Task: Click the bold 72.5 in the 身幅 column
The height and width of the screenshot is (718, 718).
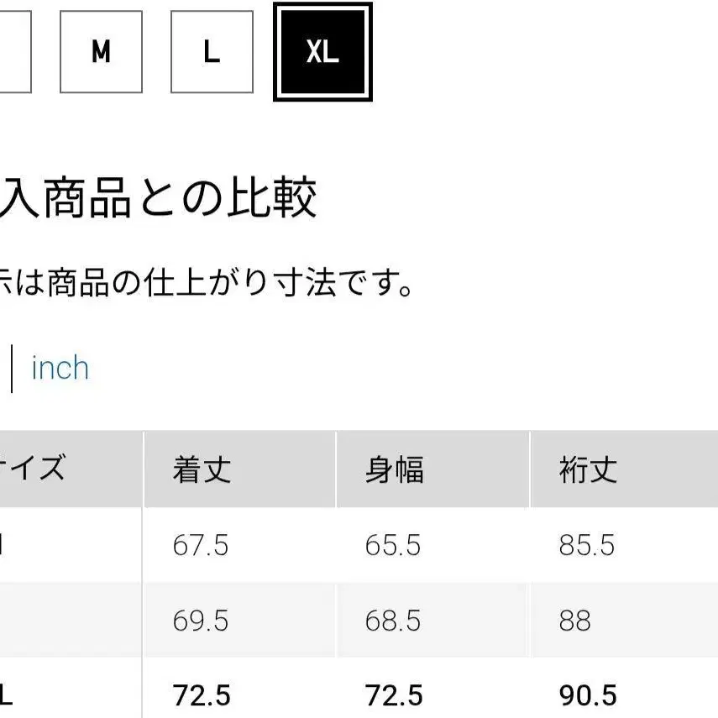Action: pos(393,695)
